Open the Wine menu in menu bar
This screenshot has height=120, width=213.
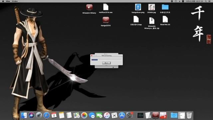[x=8, y=1]
